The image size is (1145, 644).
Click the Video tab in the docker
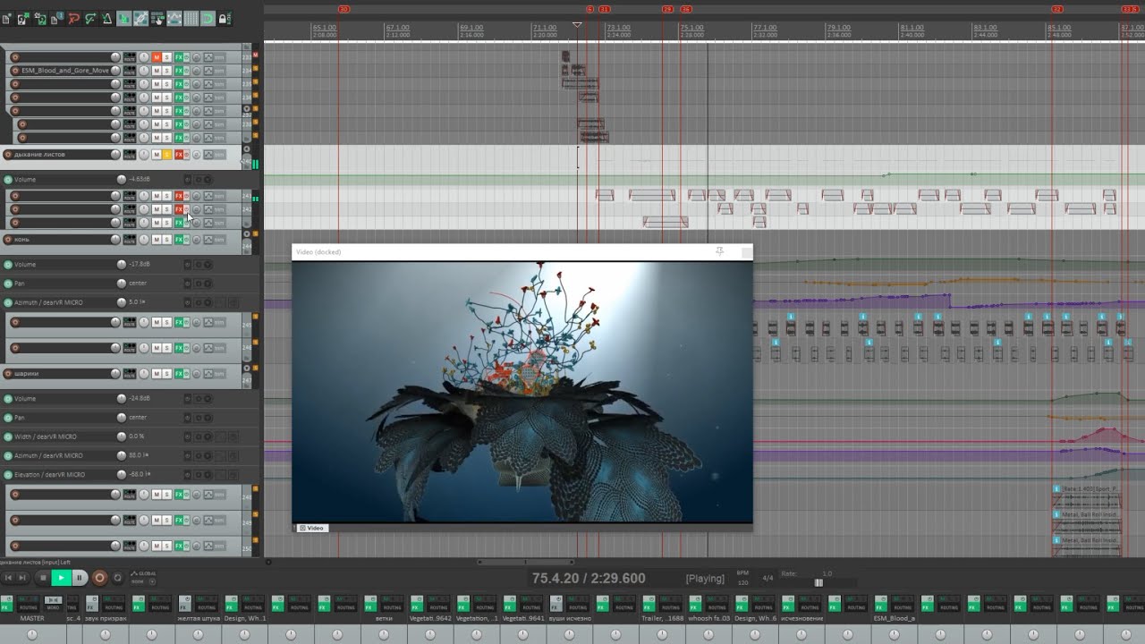pyautogui.click(x=312, y=528)
